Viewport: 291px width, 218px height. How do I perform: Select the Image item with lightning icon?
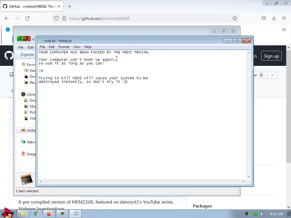pyautogui.click(x=28, y=154)
